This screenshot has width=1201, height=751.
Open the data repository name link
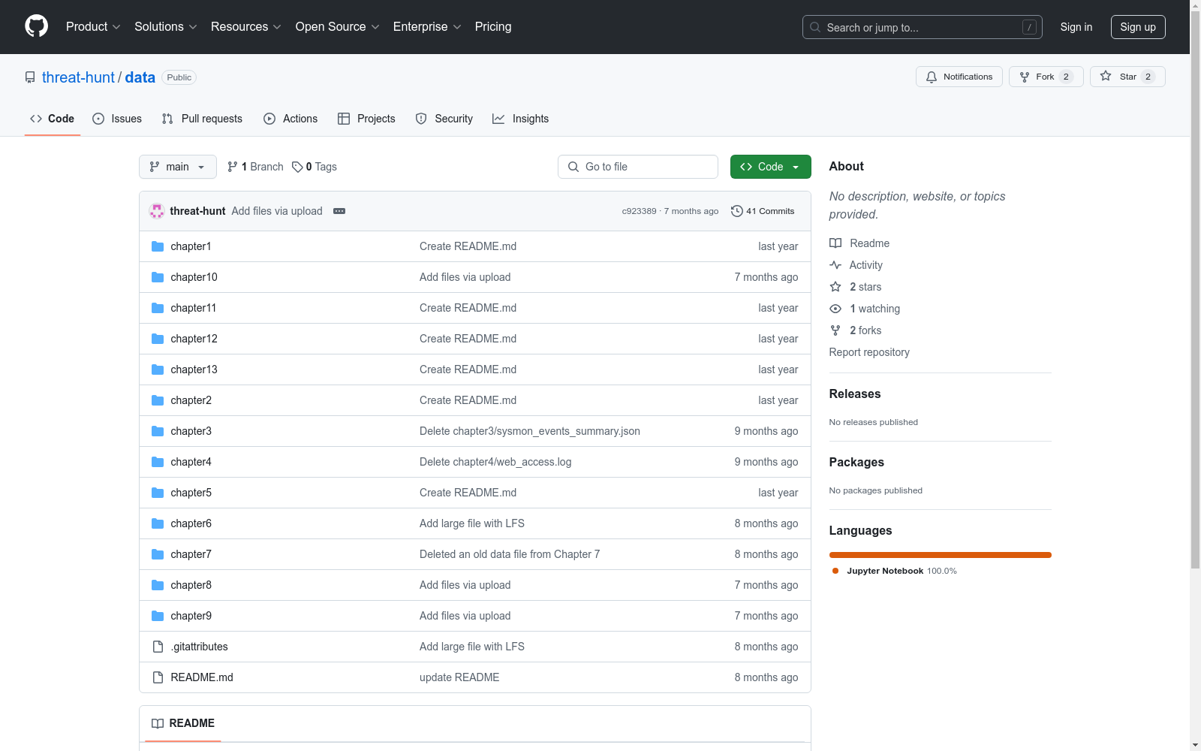click(x=140, y=77)
